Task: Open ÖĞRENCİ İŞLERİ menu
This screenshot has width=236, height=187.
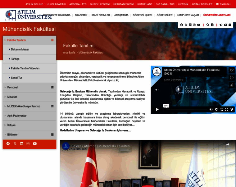Action: tap(143, 15)
